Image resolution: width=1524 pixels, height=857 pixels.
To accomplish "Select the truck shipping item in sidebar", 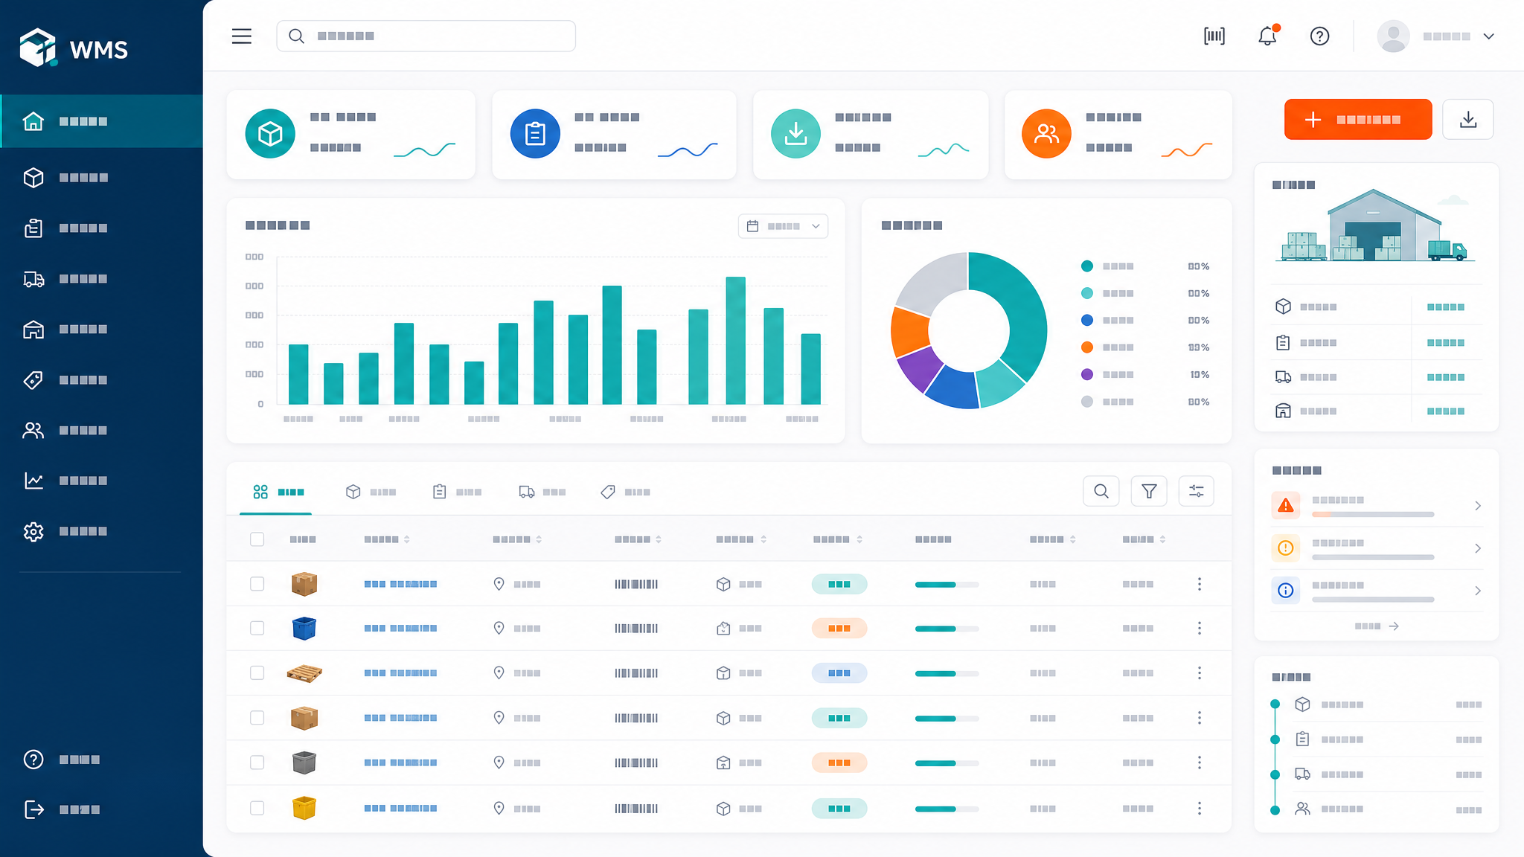I will coord(101,279).
